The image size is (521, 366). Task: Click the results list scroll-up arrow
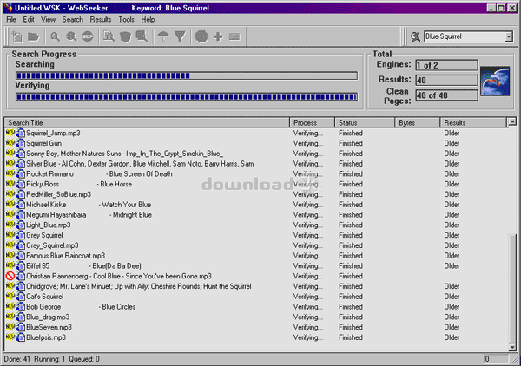coord(512,122)
